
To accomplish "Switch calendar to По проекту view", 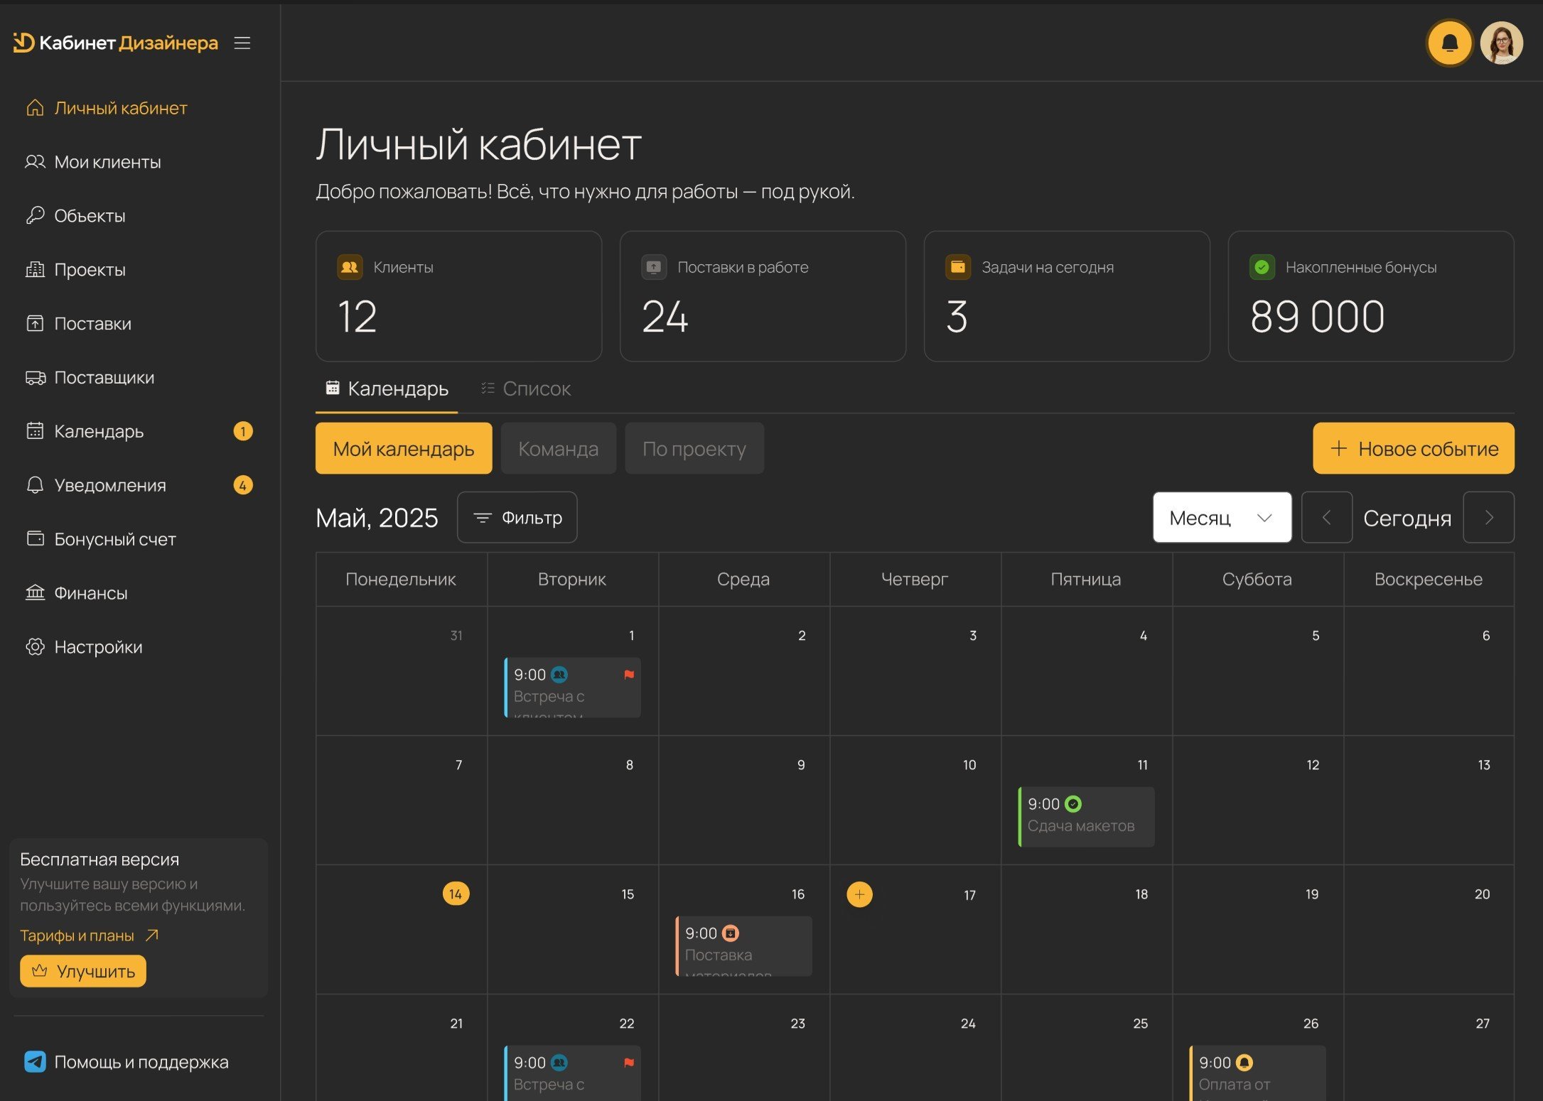I will tap(694, 448).
